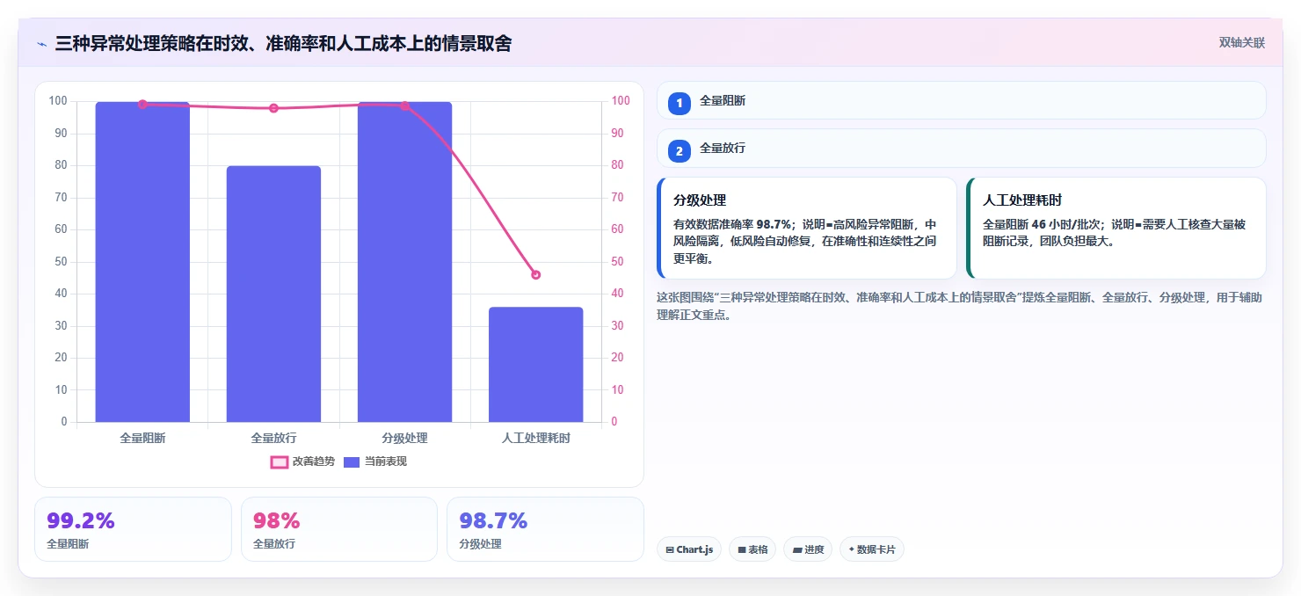Click the summary paragraph starting 这张图围绕
The image size is (1301, 596).
[x=960, y=306]
